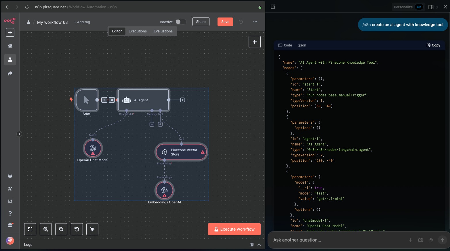This screenshot has height=251, width=450.
Task: Click the Share button
Action: (x=201, y=22)
